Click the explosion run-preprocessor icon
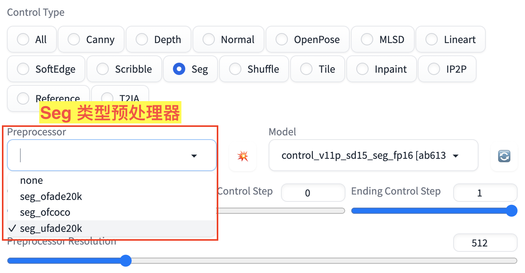Viewport: 525px width, 273px height. tap(243, 156)
